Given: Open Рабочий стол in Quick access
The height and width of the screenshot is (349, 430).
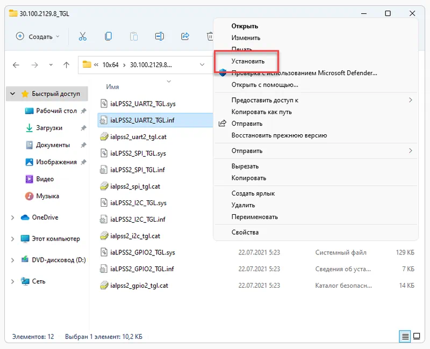Looking at the screenshot, I should point(56,111).
